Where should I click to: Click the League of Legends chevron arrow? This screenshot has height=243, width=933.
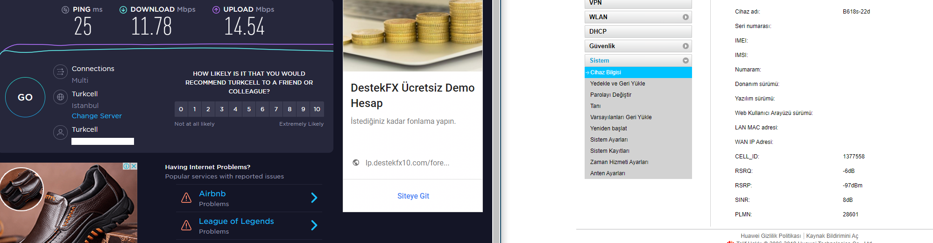tap(314, 225)
